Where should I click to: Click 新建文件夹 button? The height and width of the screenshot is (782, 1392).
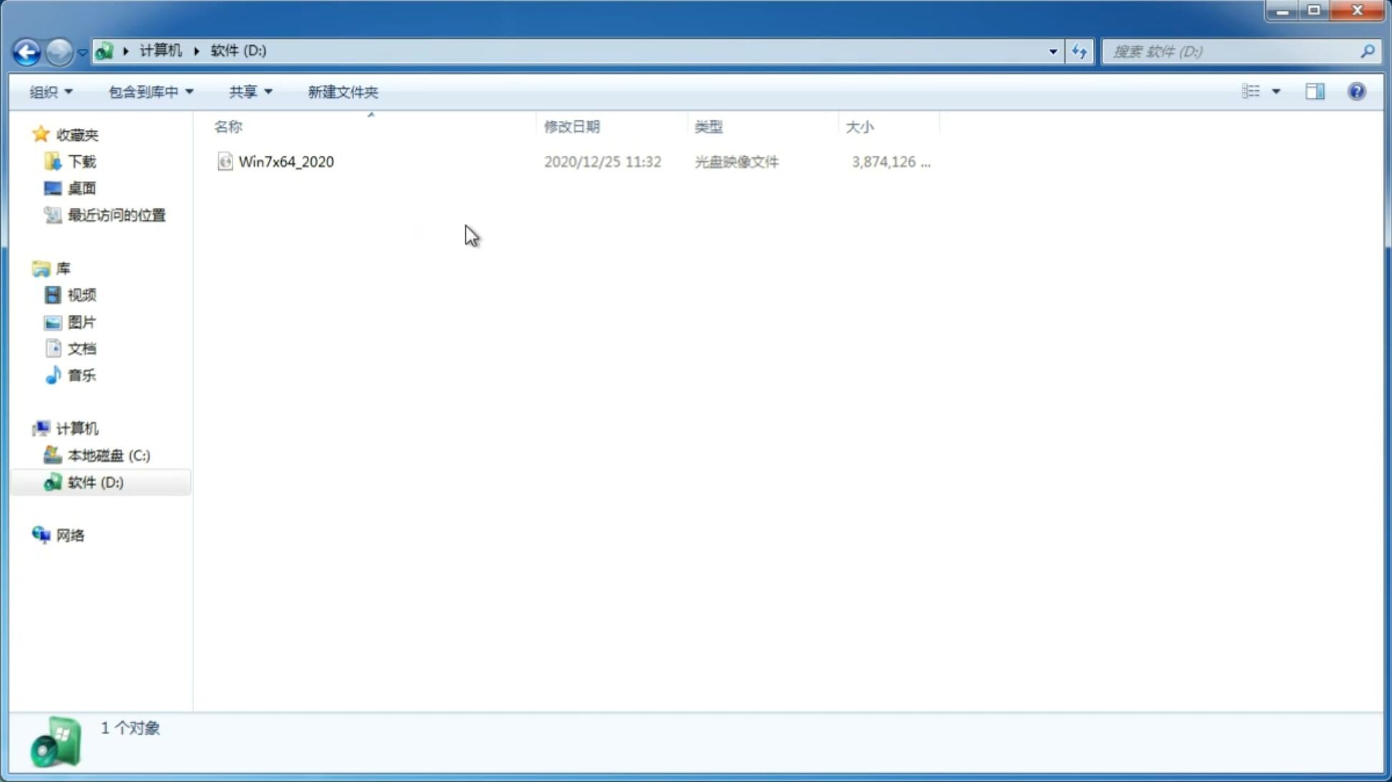click(342, 91)
